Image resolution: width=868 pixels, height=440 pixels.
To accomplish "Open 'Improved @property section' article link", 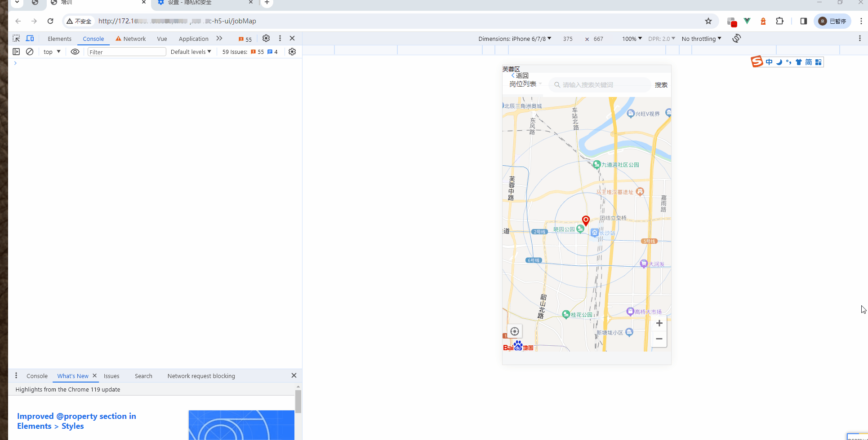I will coord(76,421).
